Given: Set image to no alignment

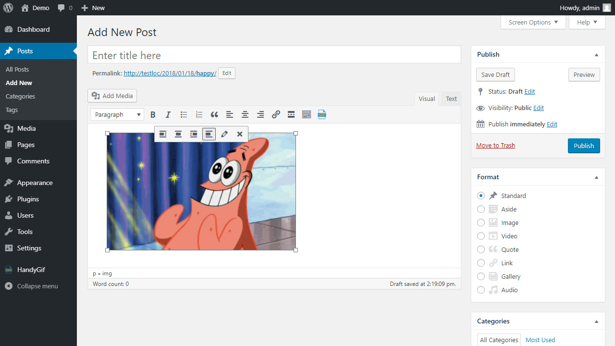Looking at the screenshot, I should [209, 134].
